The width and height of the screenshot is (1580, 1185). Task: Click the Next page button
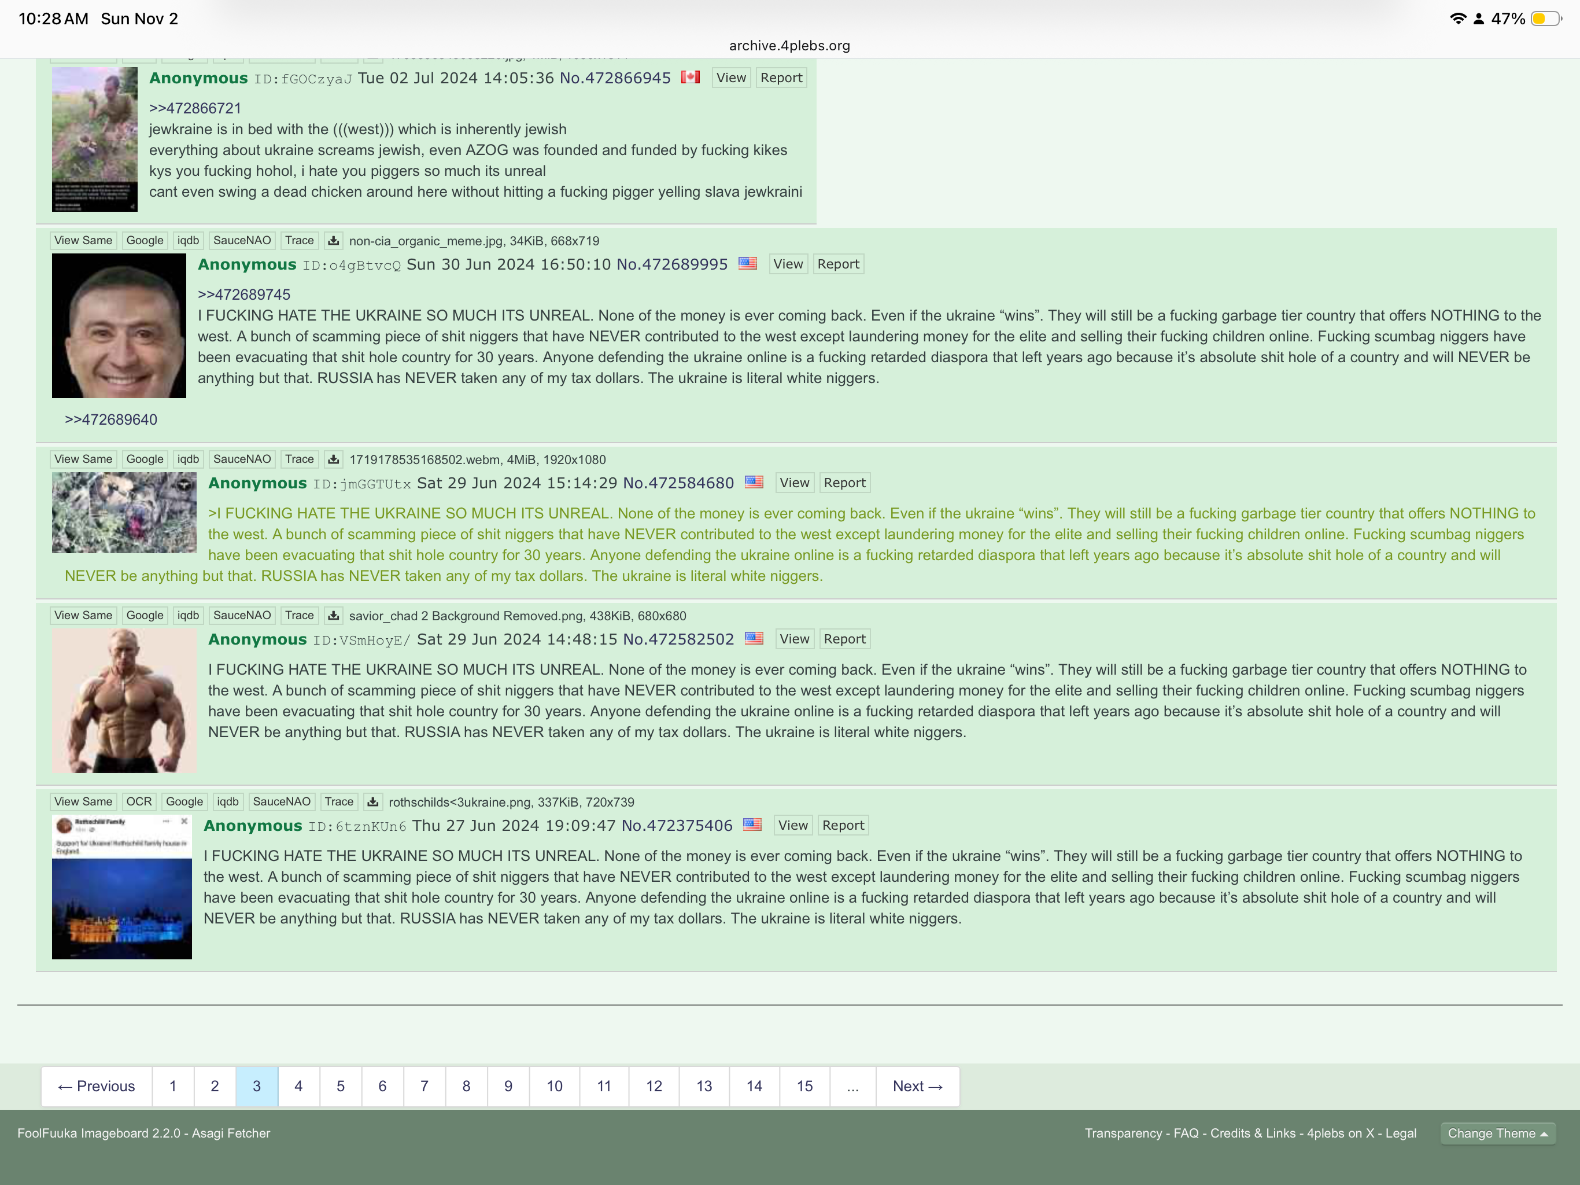coord(917,1087)
